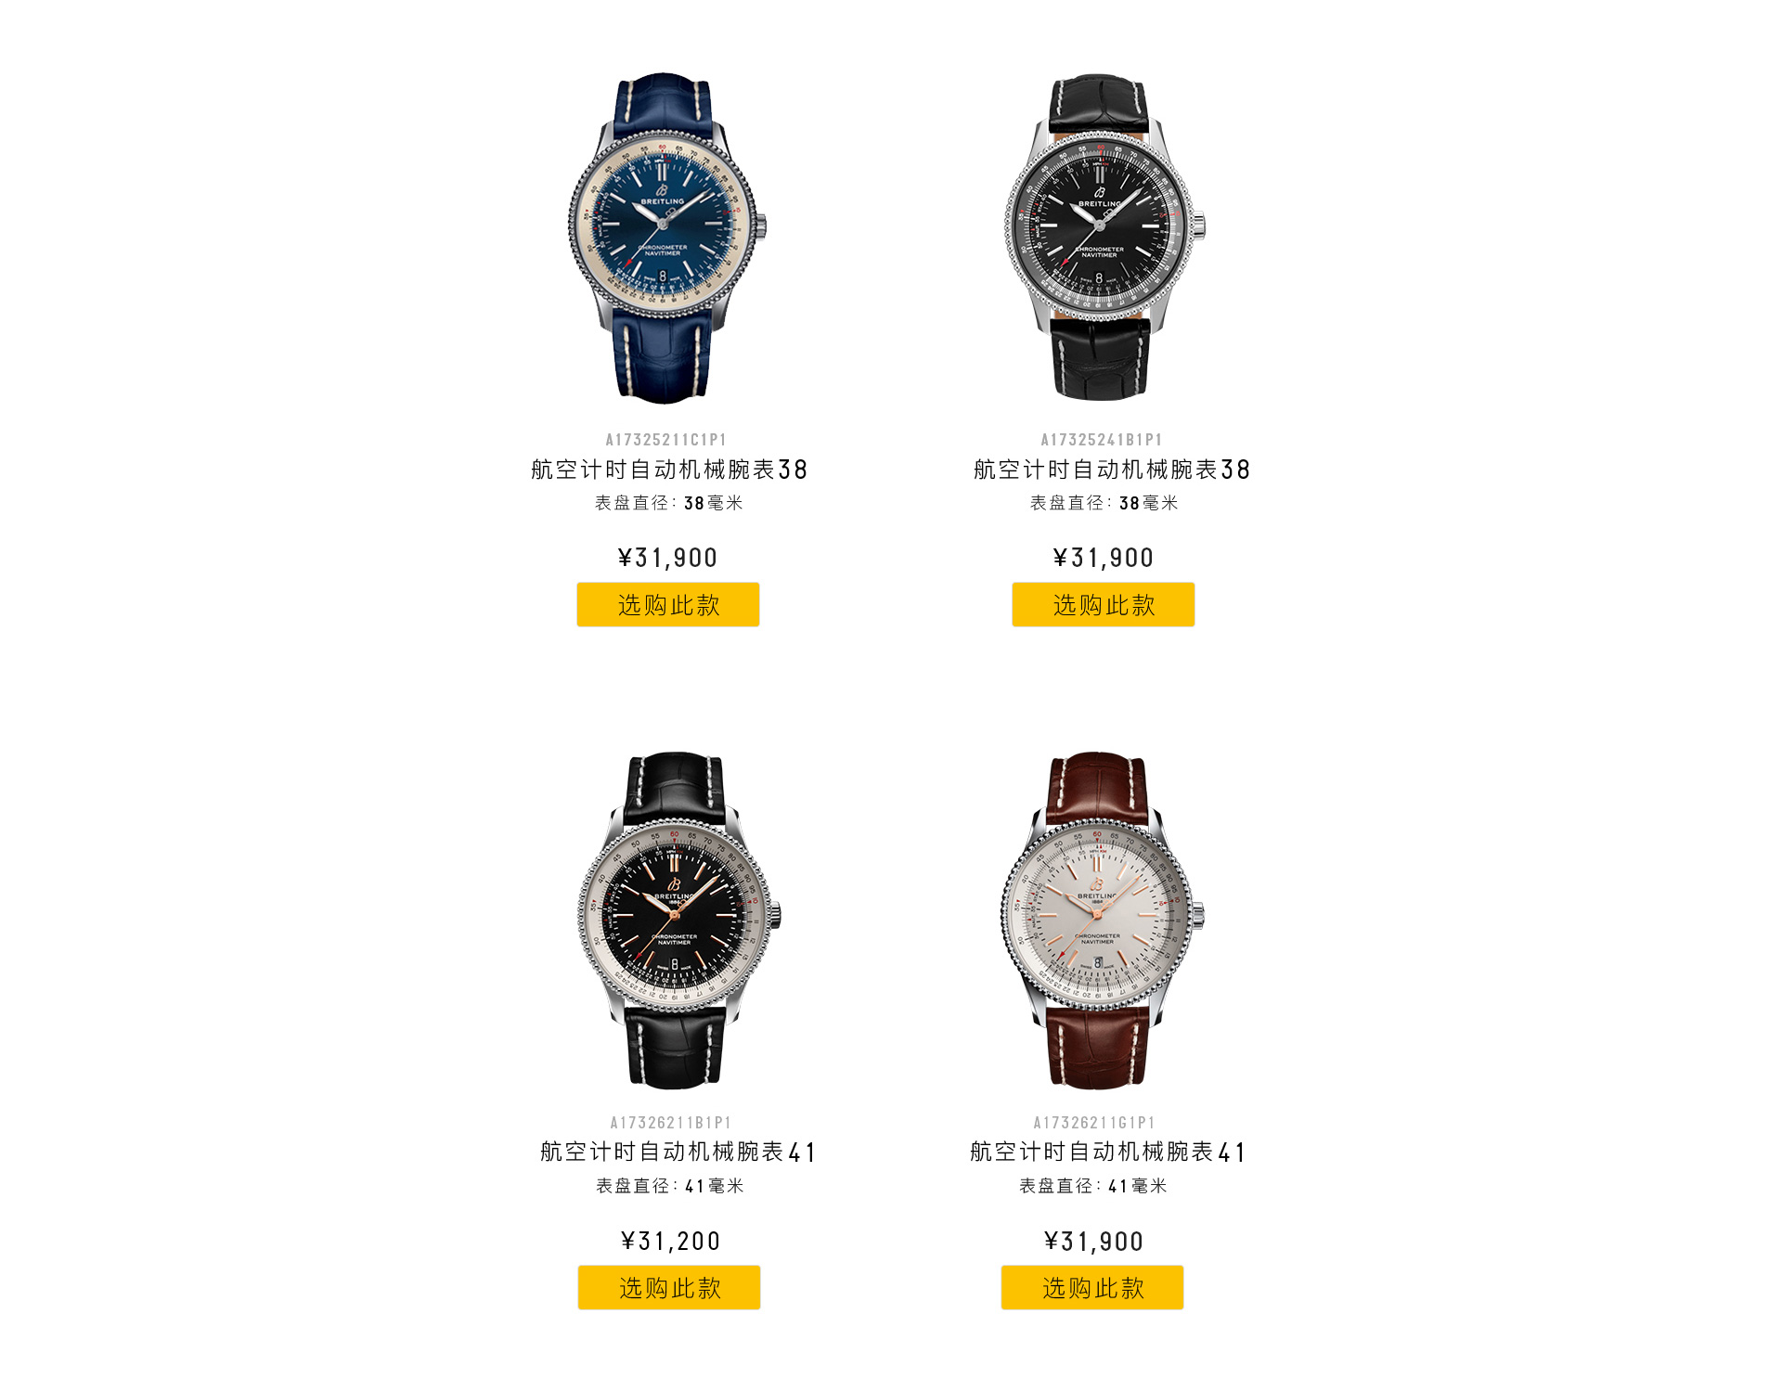This screenshot has height=1378, width=1782.
Task: Select reference code A17326211B1P1
Action: click(x=671, y=1123)
